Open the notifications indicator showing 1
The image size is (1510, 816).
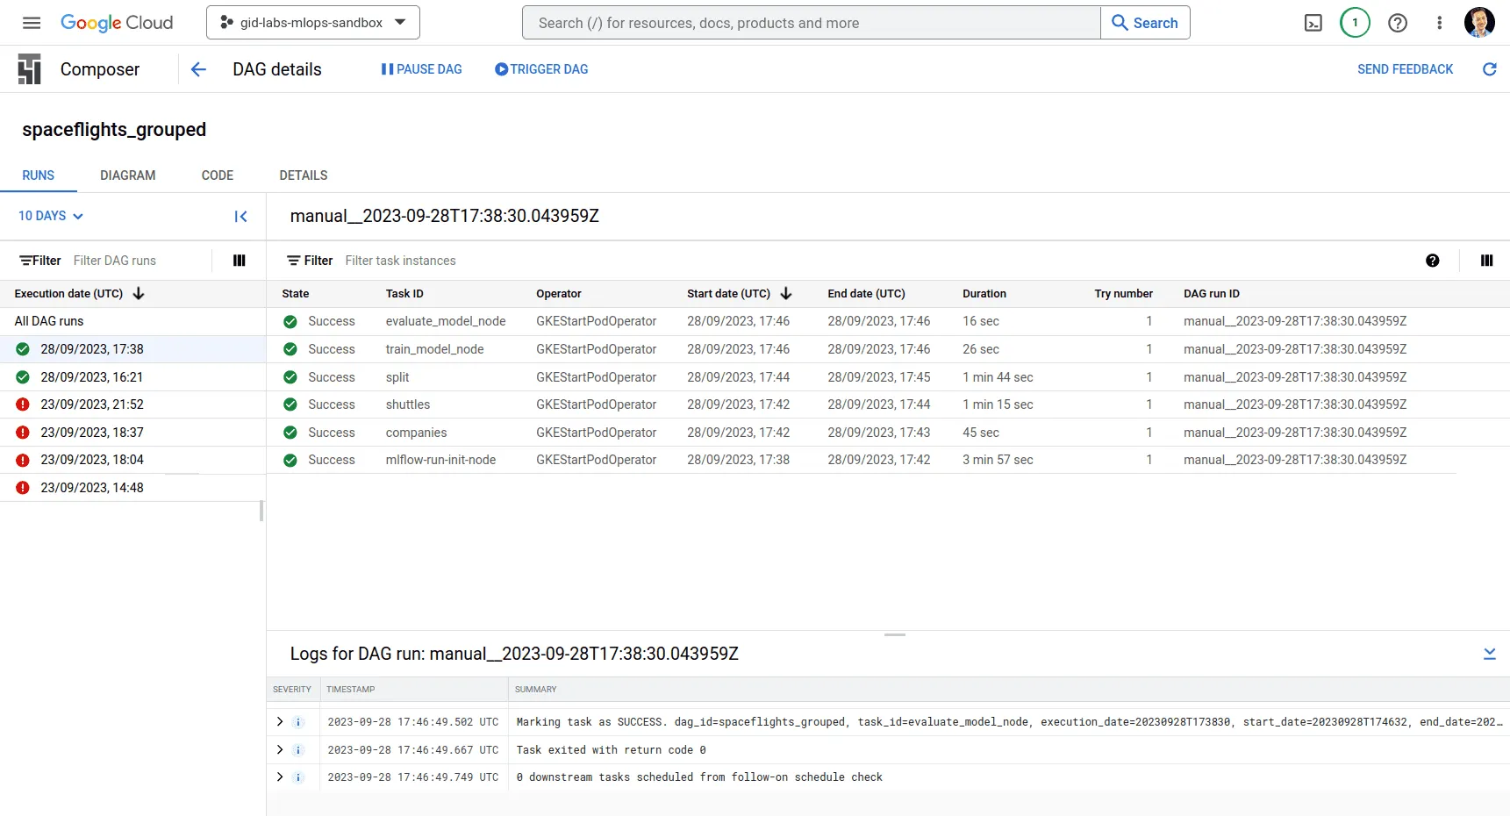coord(1355,23)
